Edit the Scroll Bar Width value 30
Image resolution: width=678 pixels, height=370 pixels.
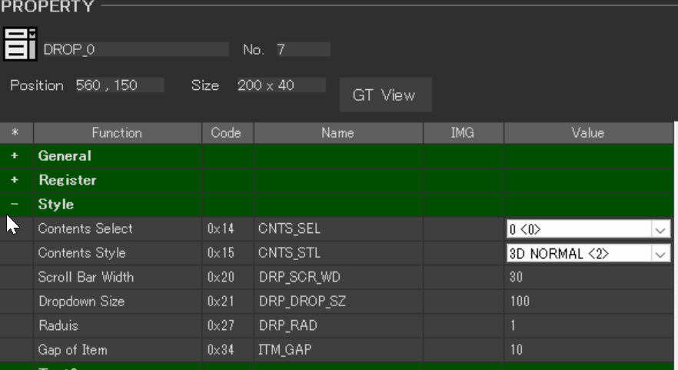pos(587,277)
